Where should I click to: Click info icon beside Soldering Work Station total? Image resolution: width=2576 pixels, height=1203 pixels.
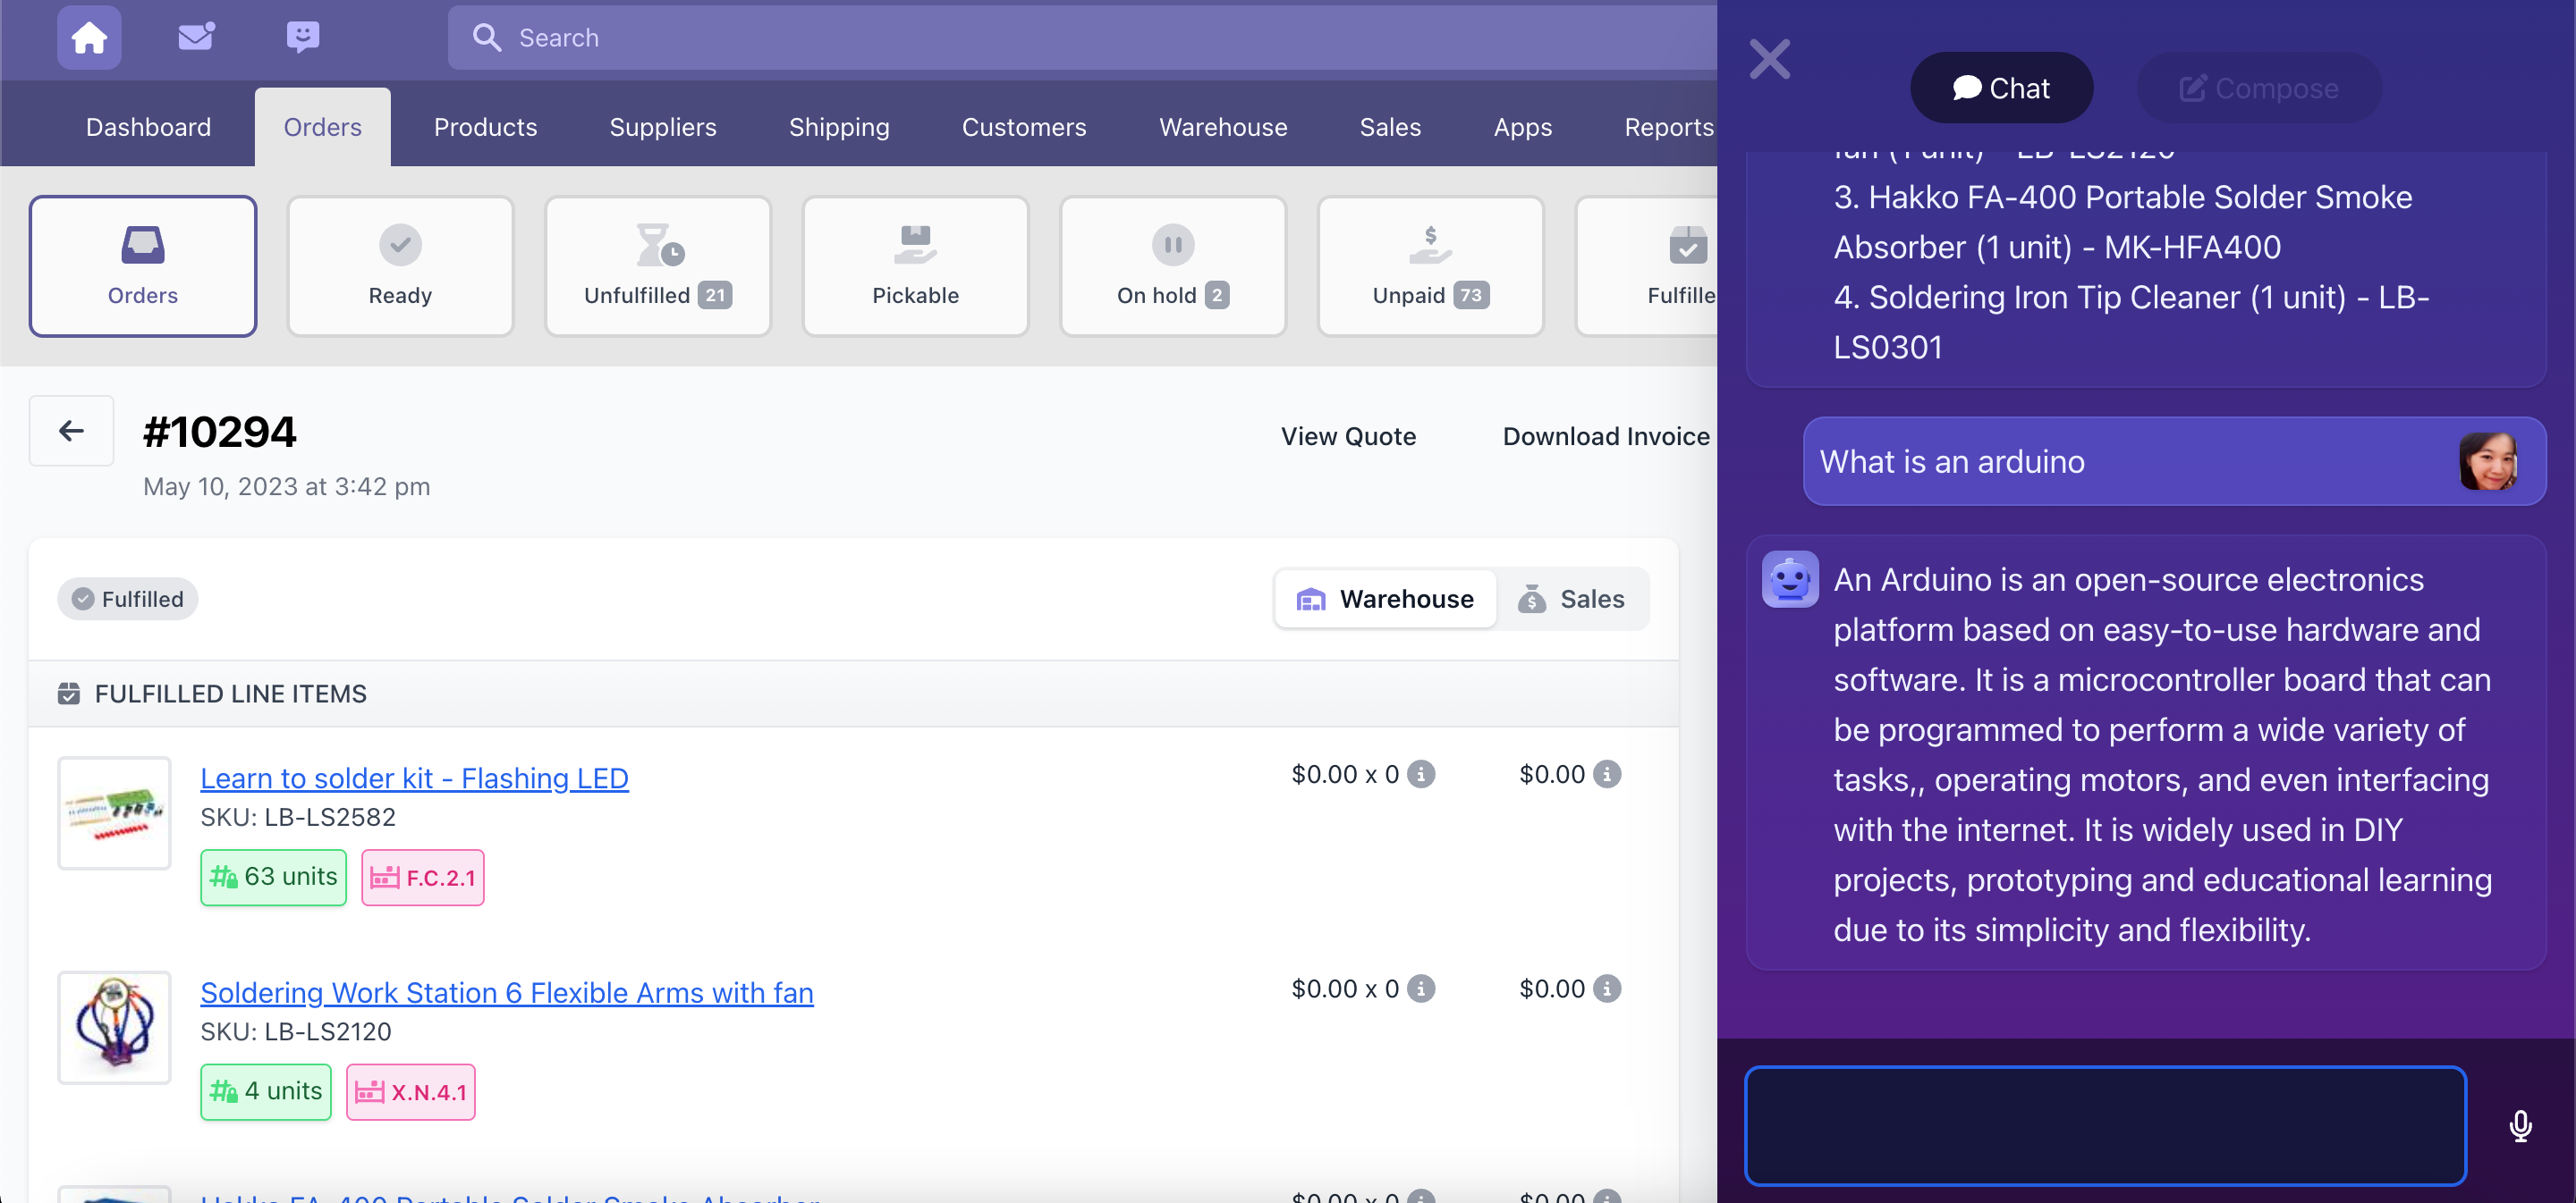click(x=1607, y=988)
